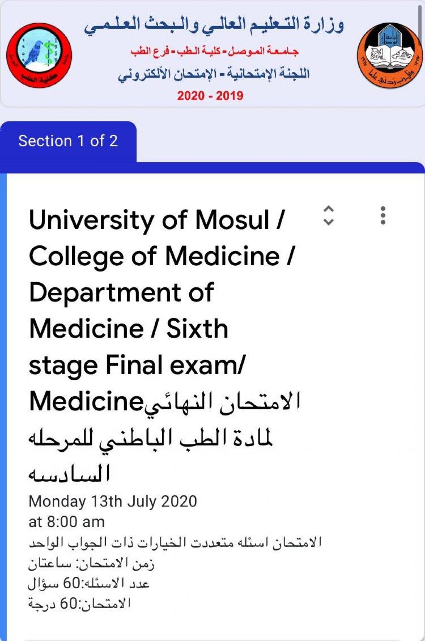Click the "Monday 13th July 2020" description text
Image resolution: width=425 pixels, height=641 pixels.
pyautogui.click(x=113, y=502)
